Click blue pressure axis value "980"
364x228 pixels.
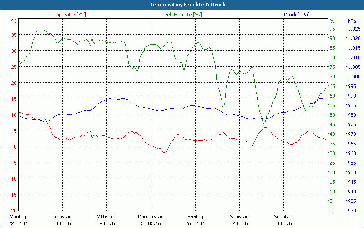(352, 115)
